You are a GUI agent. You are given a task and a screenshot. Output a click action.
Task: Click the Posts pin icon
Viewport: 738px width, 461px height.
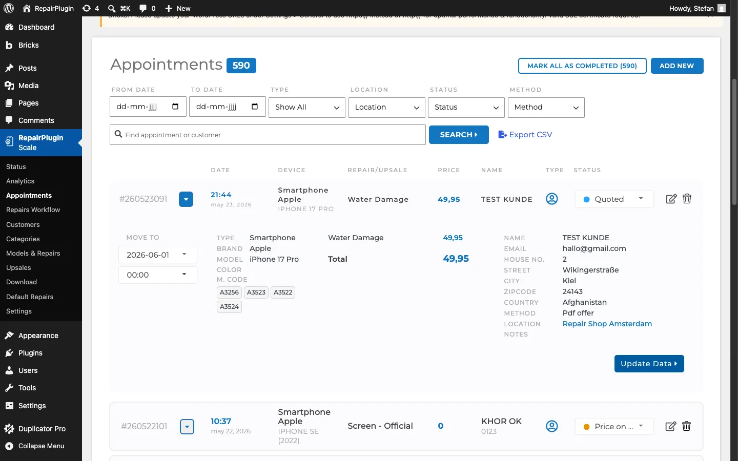pos(9,68)
